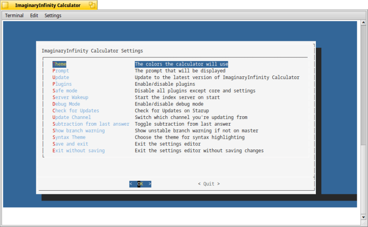Click the scrollbar down arrow
The image size is (368, 227).
click(x=364, y=217)
